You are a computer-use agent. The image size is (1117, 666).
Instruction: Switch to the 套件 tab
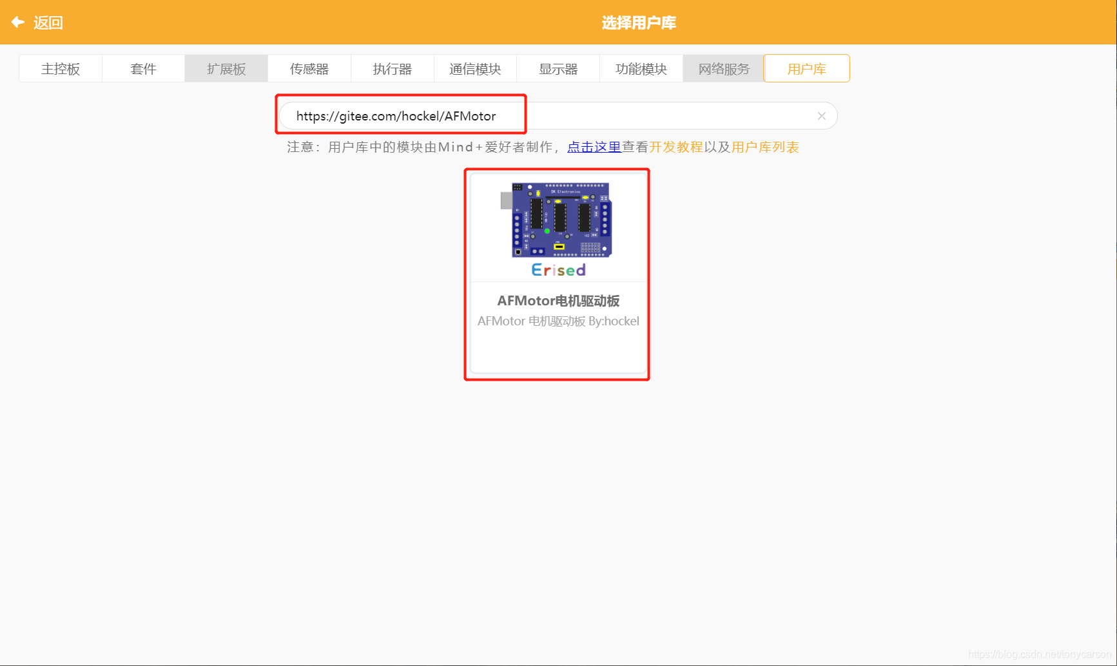pos(142,68)
